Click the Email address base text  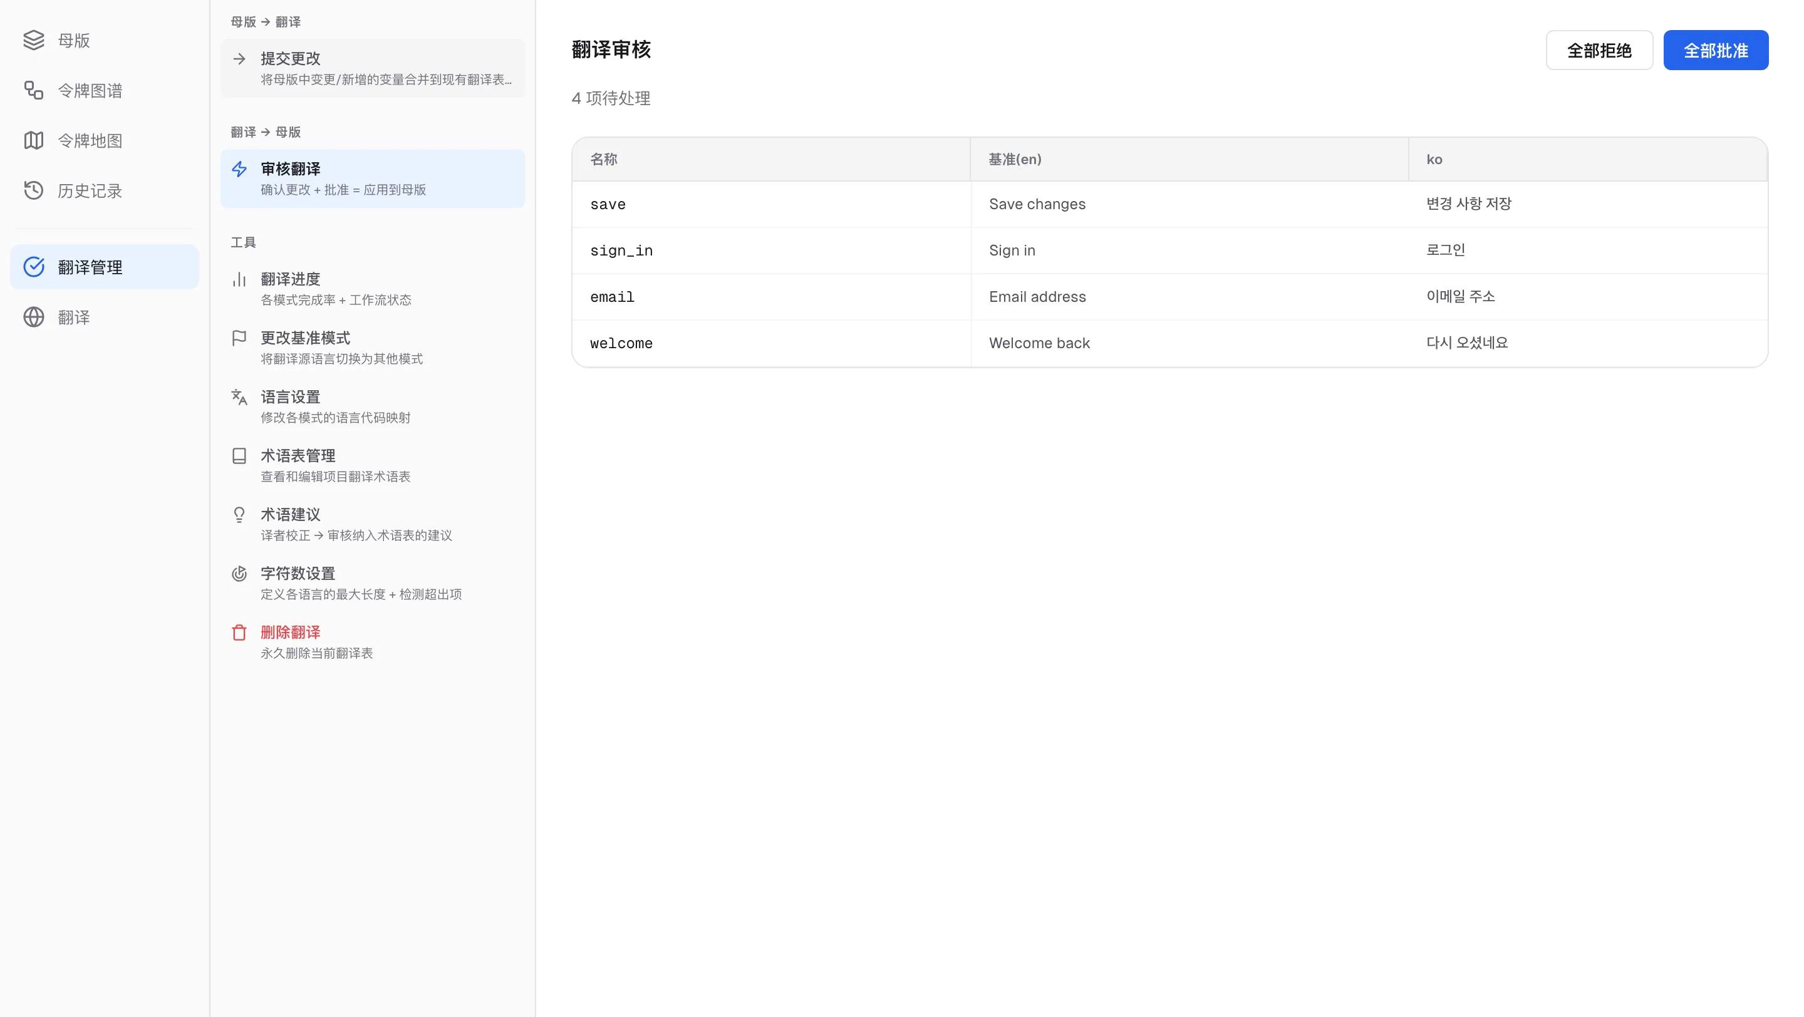click(1037, 297)
